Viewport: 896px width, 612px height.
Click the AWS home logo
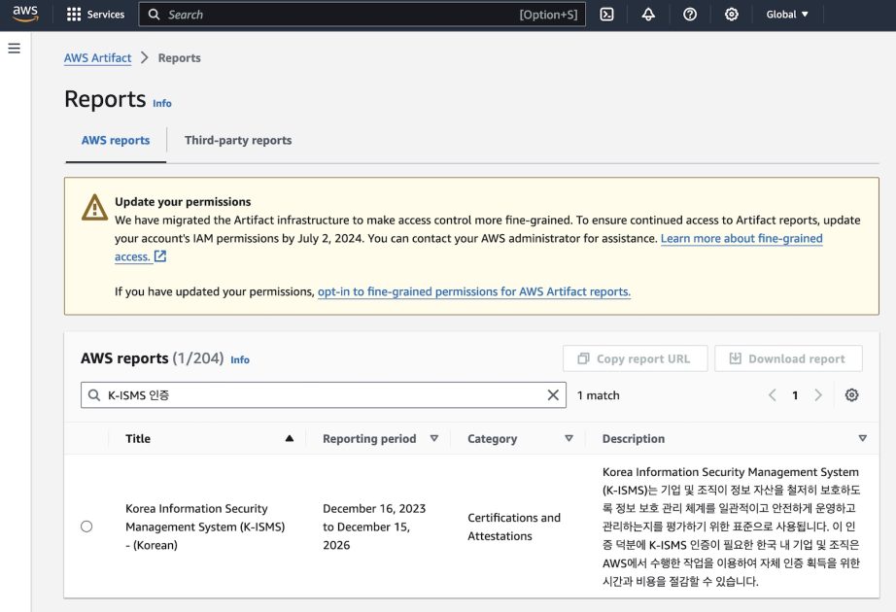click(24, 14)
